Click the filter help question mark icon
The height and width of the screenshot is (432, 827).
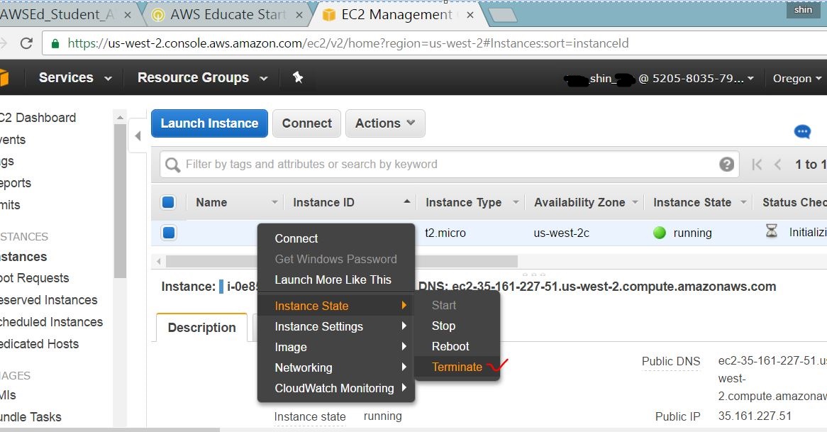coord(726,165)
